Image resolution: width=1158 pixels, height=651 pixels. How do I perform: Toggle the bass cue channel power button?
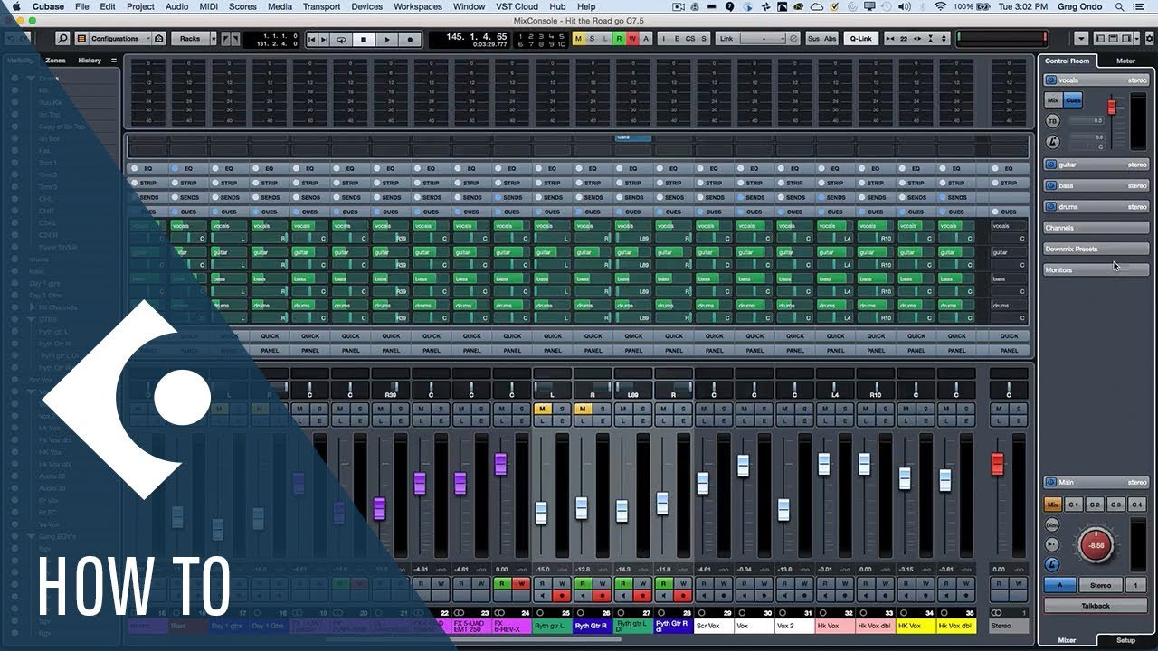coord(1051,185)
